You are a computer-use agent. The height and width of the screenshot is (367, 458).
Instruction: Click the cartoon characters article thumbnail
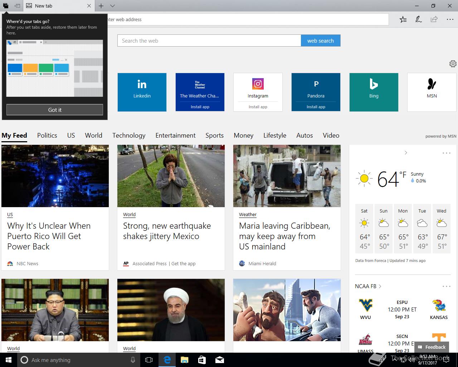click(287, 310)
